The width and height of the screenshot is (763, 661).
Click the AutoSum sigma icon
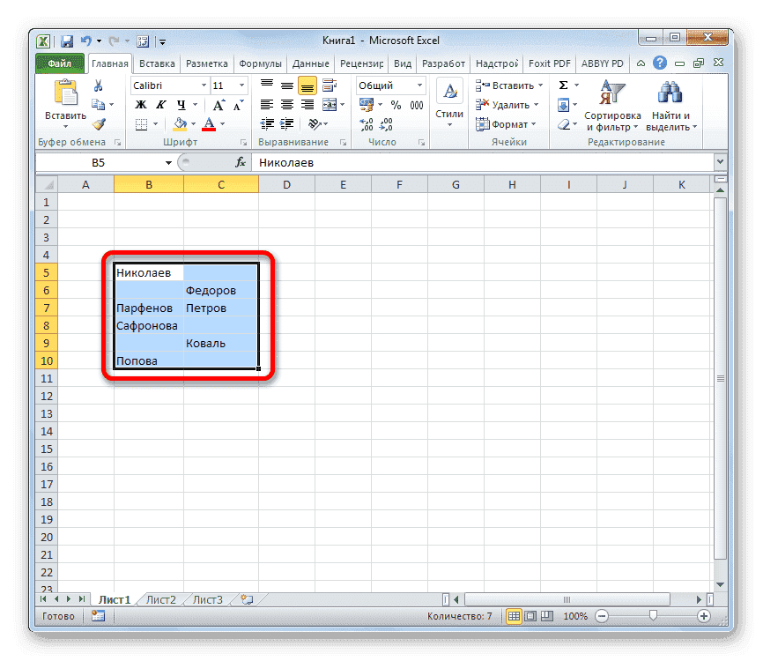(x=563, y=85)
